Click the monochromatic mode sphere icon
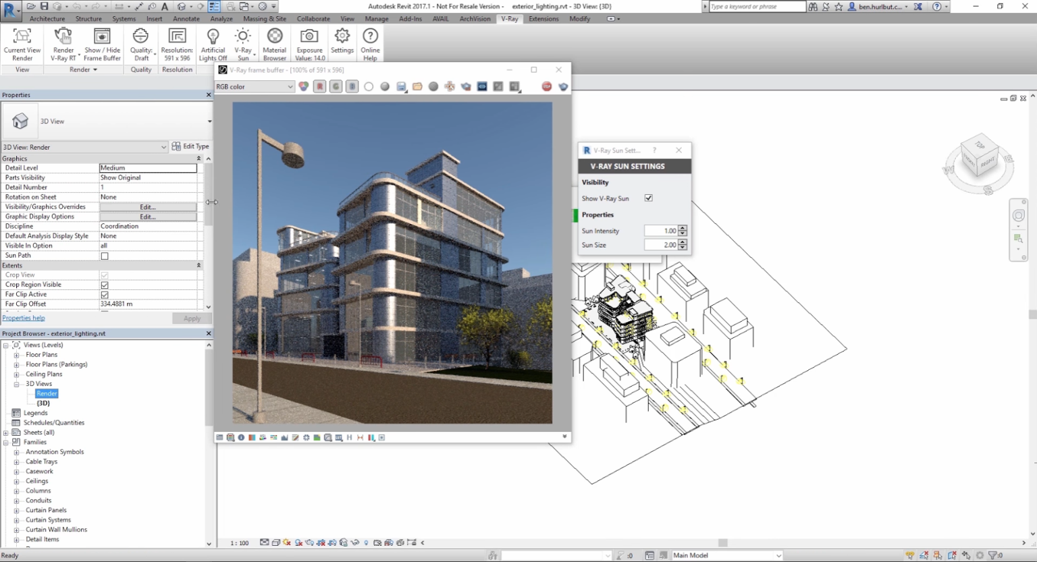 [x=385, y=86]
